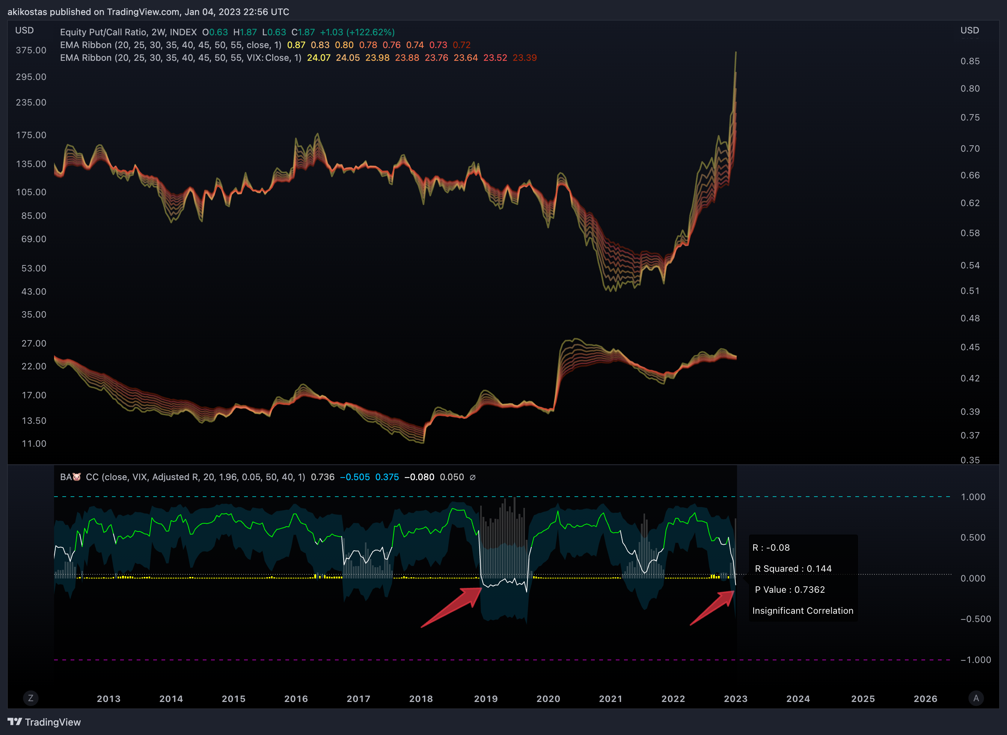Viewport: 1007px width, 735px height.
Task: Click the R : -0.08 readout
Action: click(x=771, y=548)
